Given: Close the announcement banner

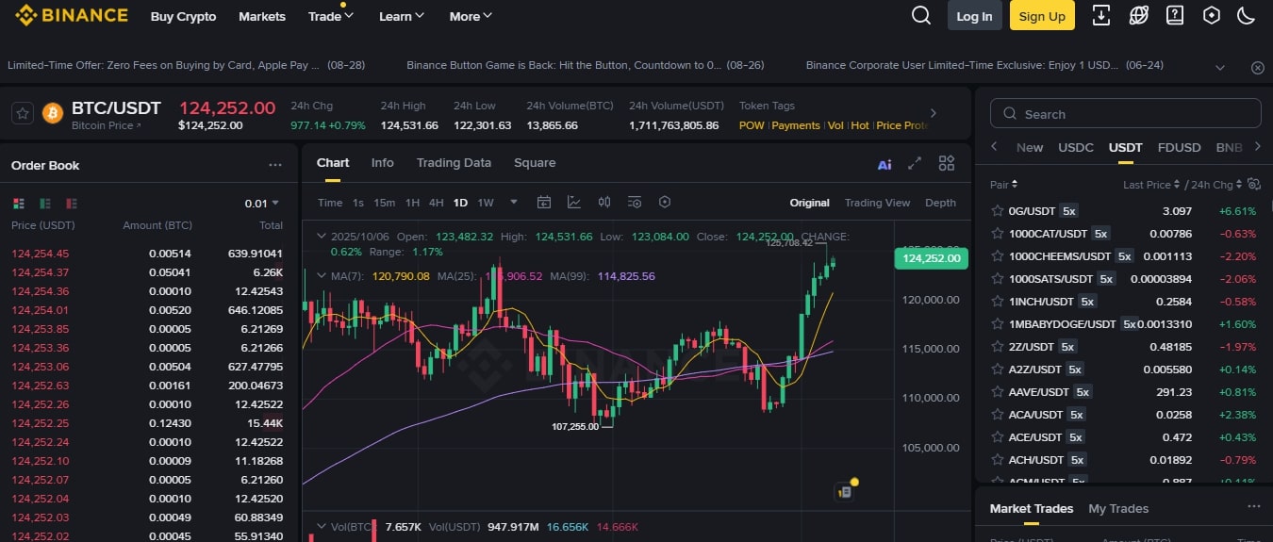Looking at the screenshot, I should [x=1257, y=68].
